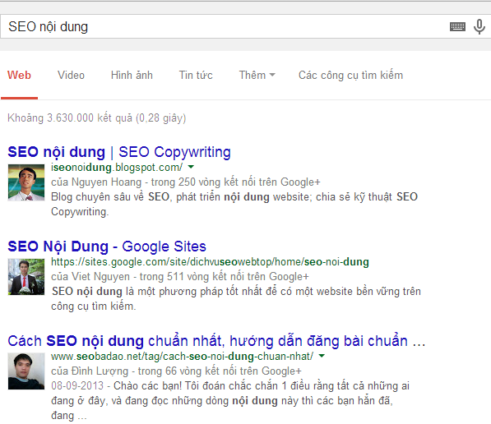Click the iseonoidung.blogspot.com URL text
This screenshot has height=424, width=491.
(117, 168)
